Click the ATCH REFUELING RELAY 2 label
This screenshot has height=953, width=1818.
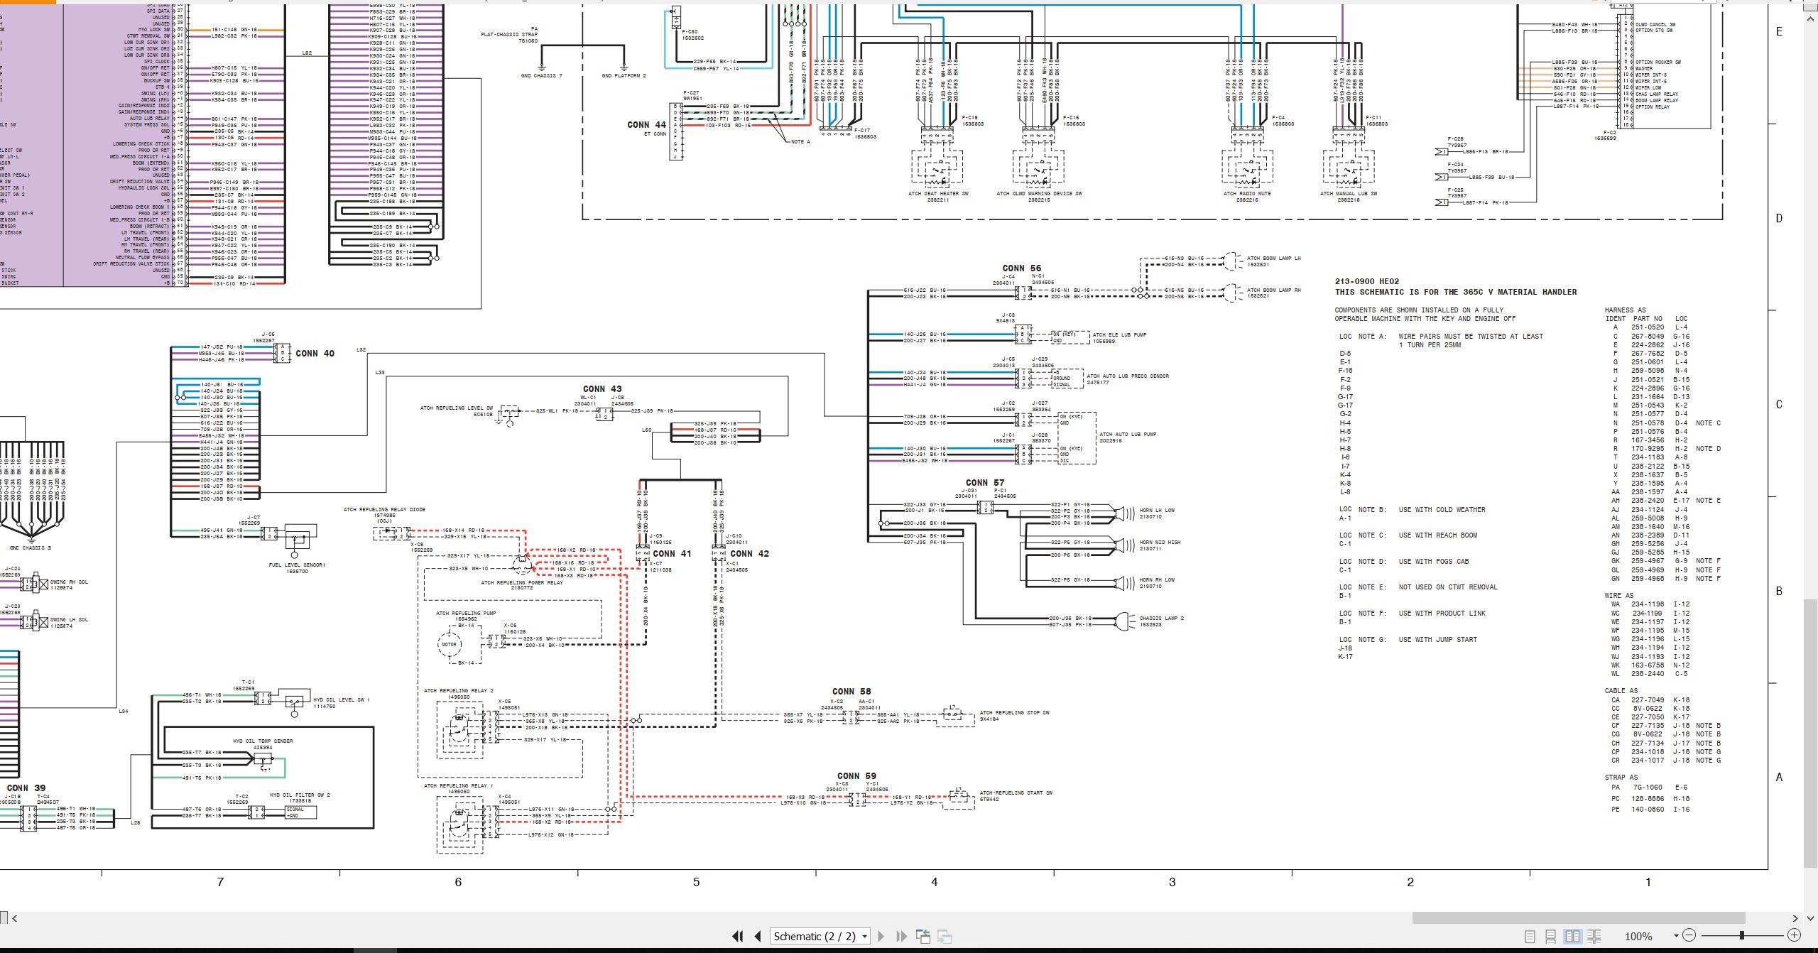tap(459, 690)
